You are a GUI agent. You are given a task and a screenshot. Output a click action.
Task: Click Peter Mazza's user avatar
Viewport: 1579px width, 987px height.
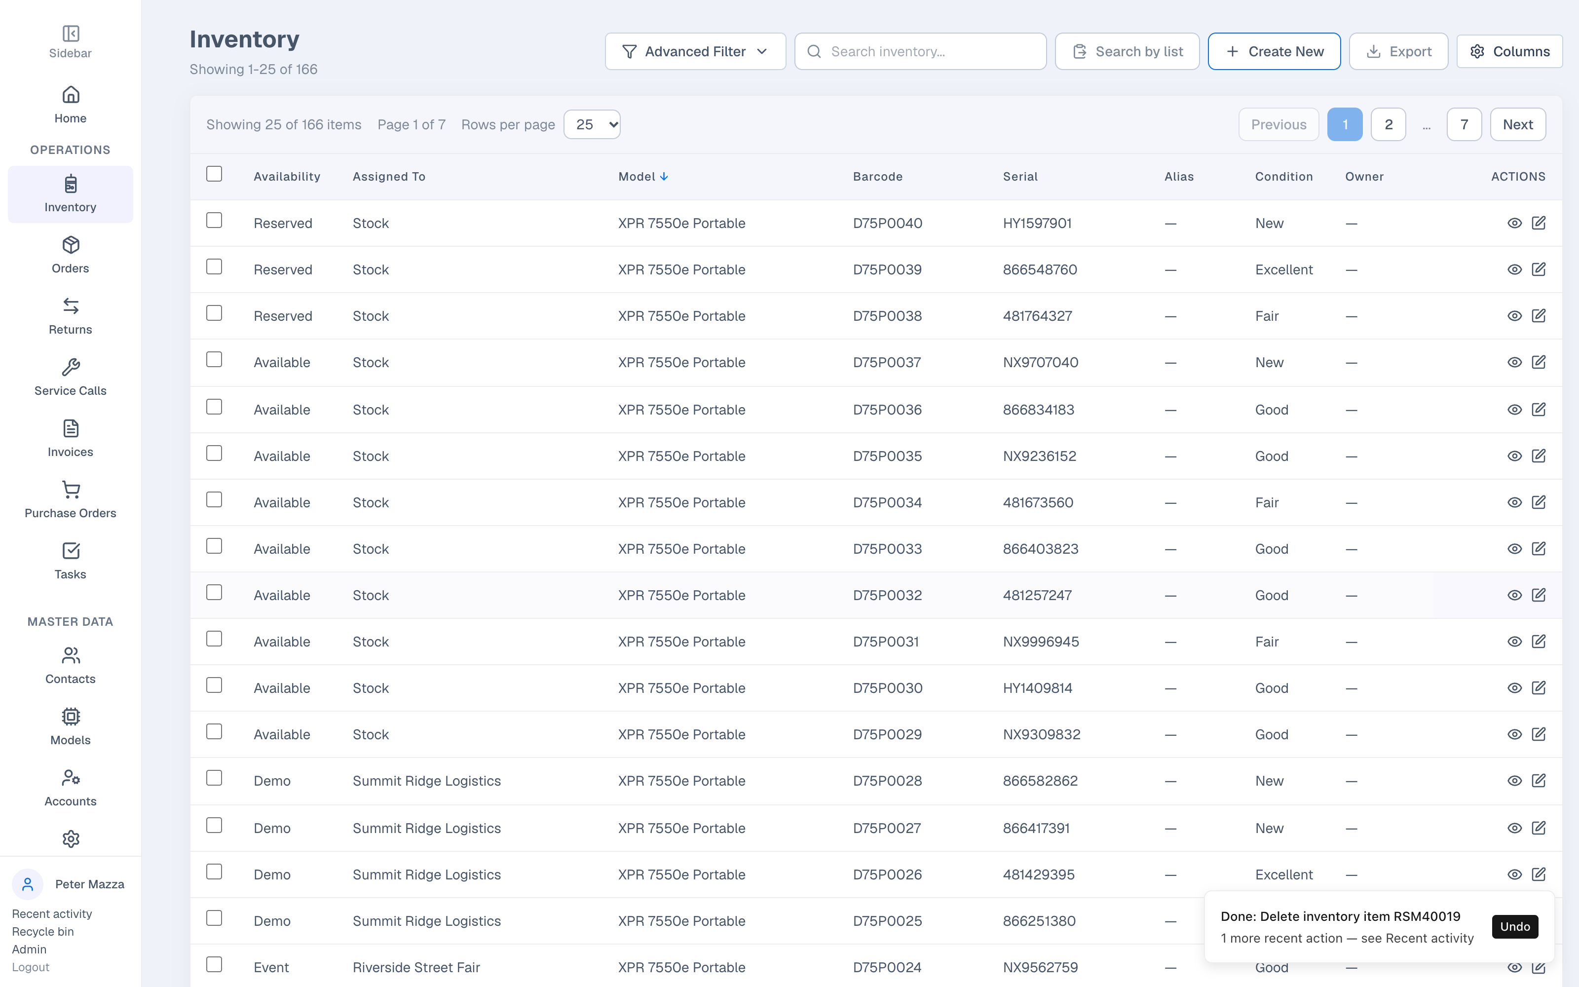pos(28,884)
